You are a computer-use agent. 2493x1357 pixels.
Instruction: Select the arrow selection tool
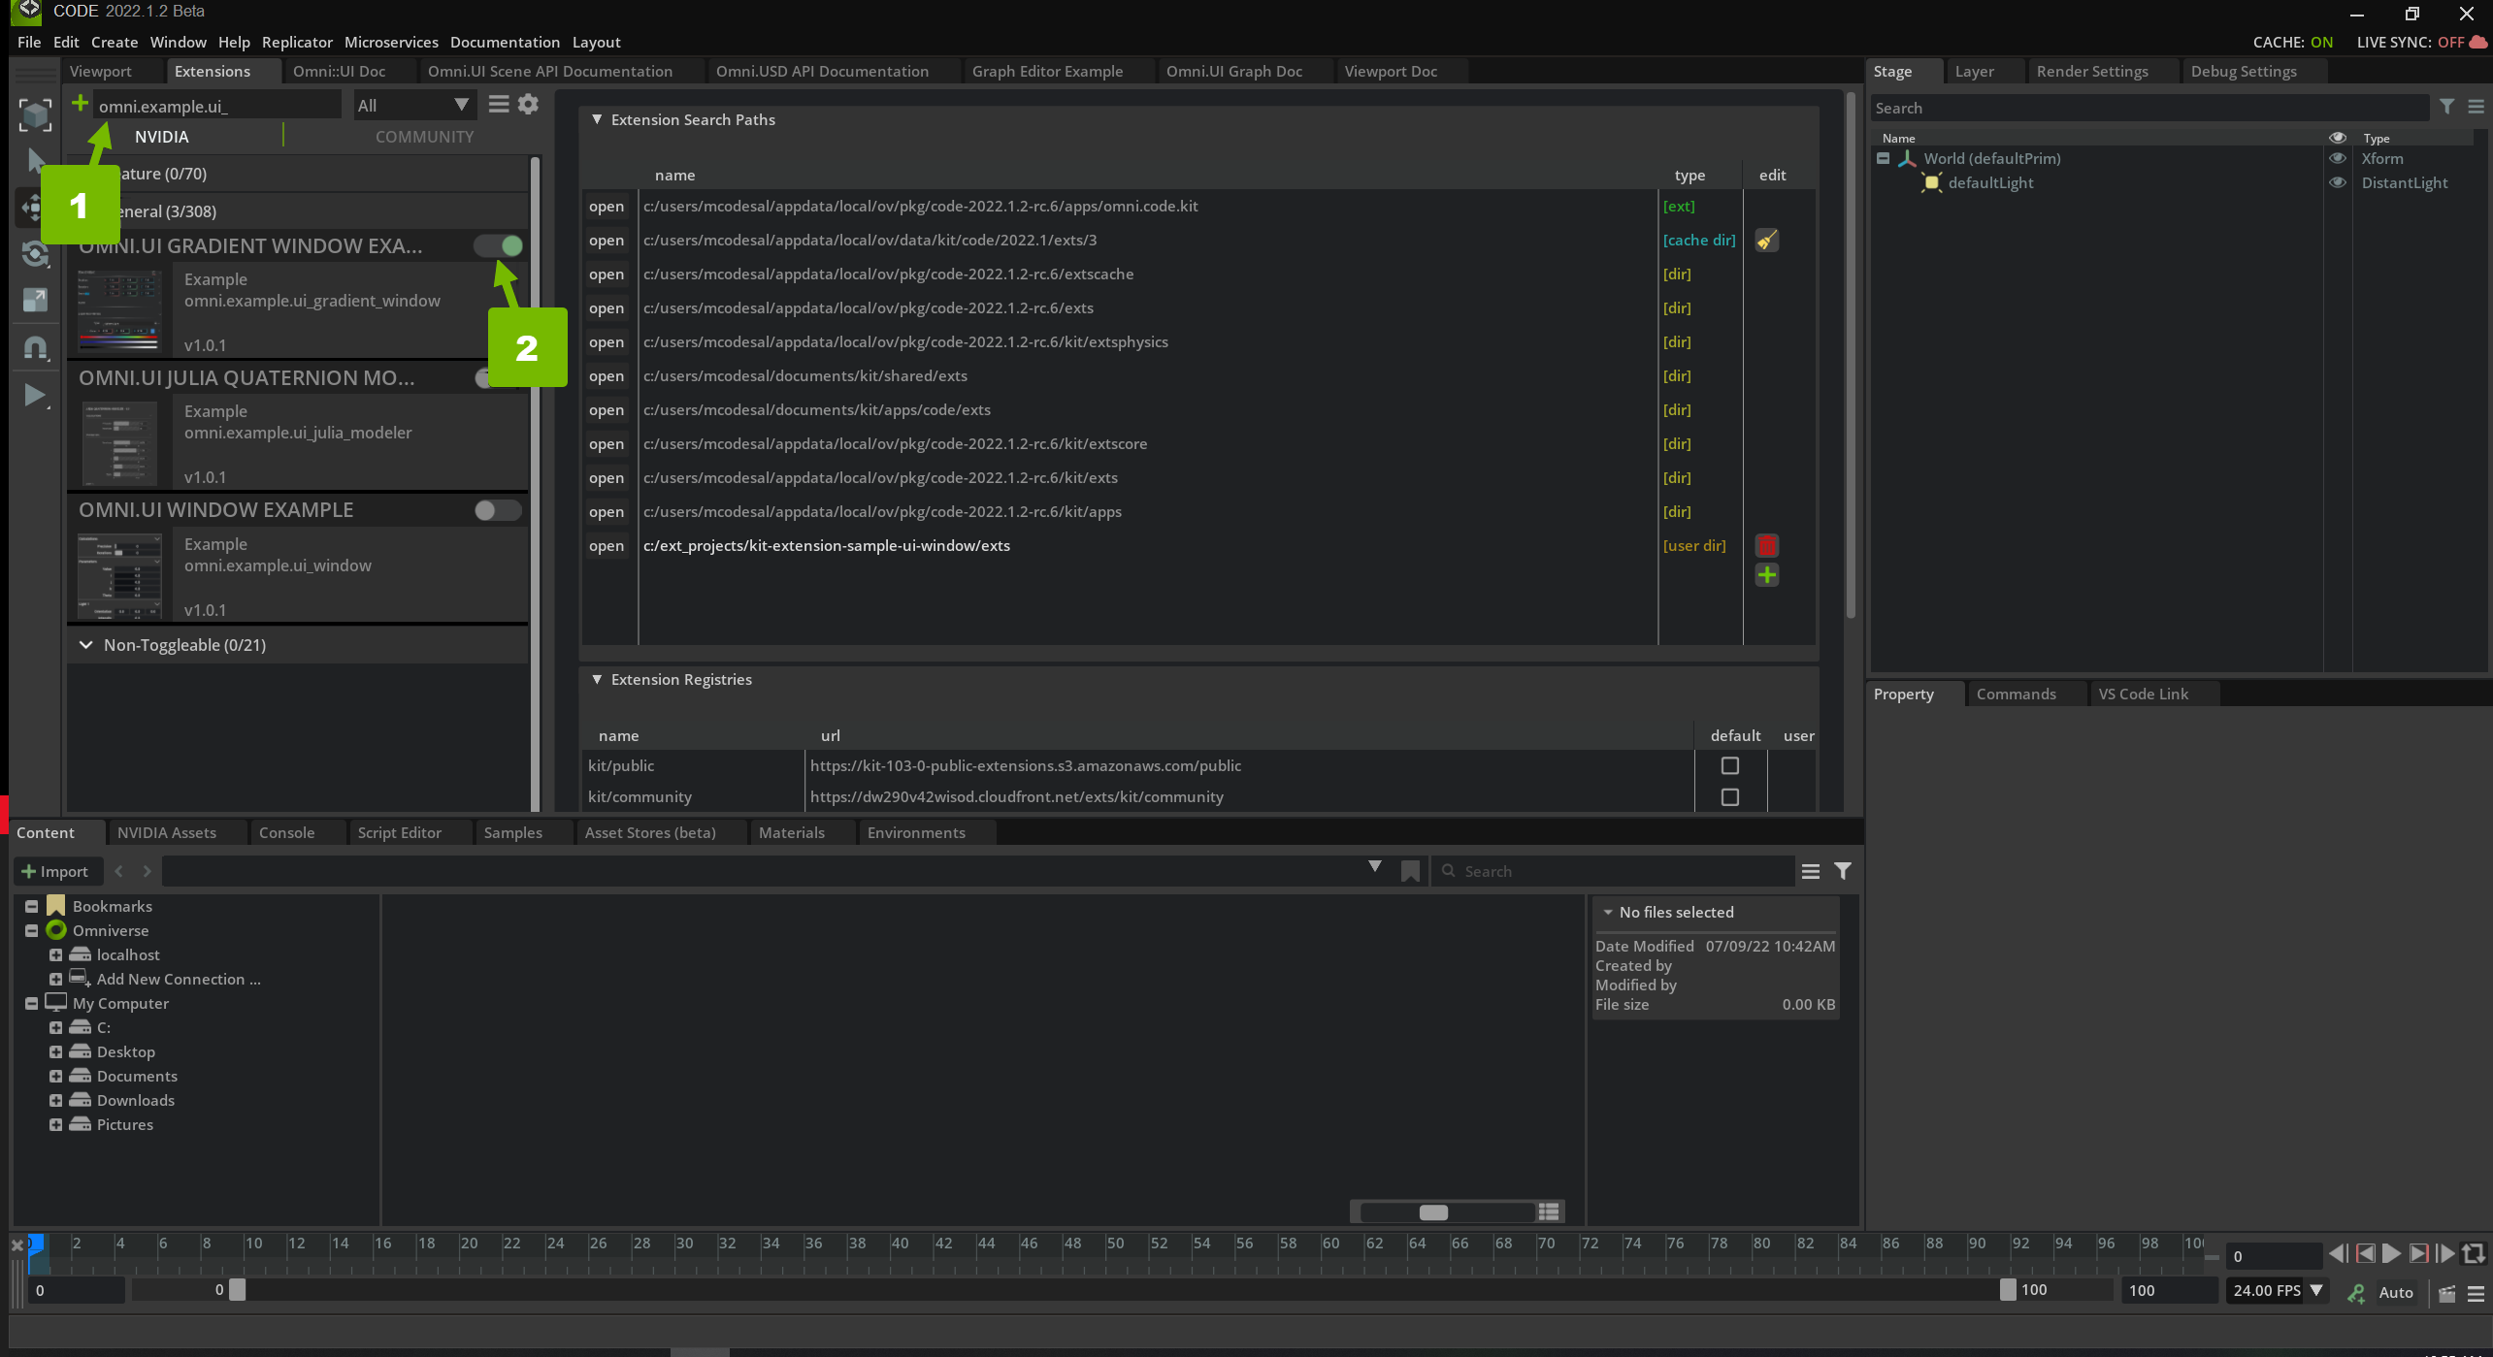36,160
